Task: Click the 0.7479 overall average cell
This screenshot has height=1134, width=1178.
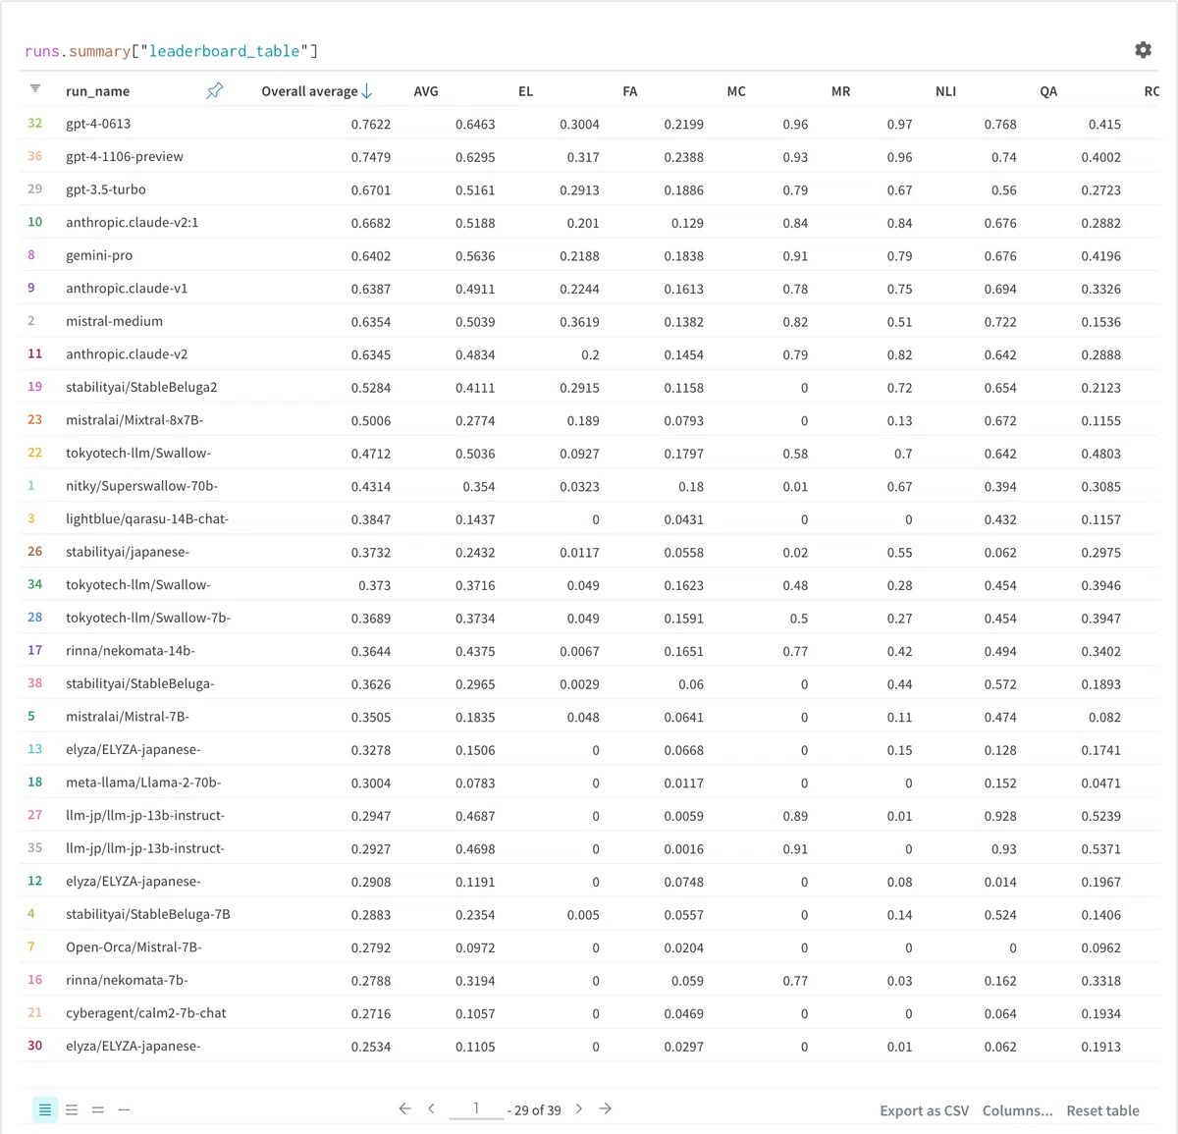Action: tap(371, 157)
